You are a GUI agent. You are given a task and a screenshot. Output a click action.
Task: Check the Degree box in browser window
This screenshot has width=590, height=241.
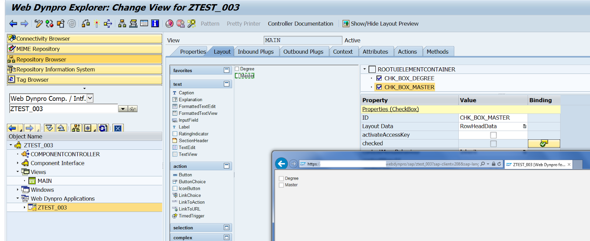[281, 178]
